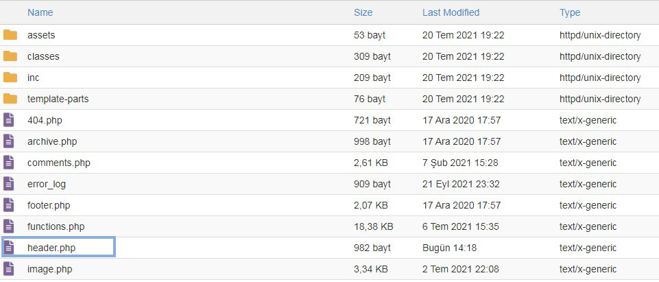This screenshot has height=282, width=659.
Task: Select the template-parts folder icon
Action: pos(10,99)
